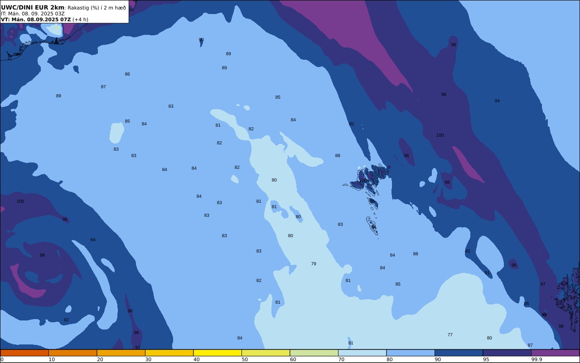The width and height of the screenshot is (580, 363).
Task: Click the '60' legend tick label
Action: (x=293, y=359)
